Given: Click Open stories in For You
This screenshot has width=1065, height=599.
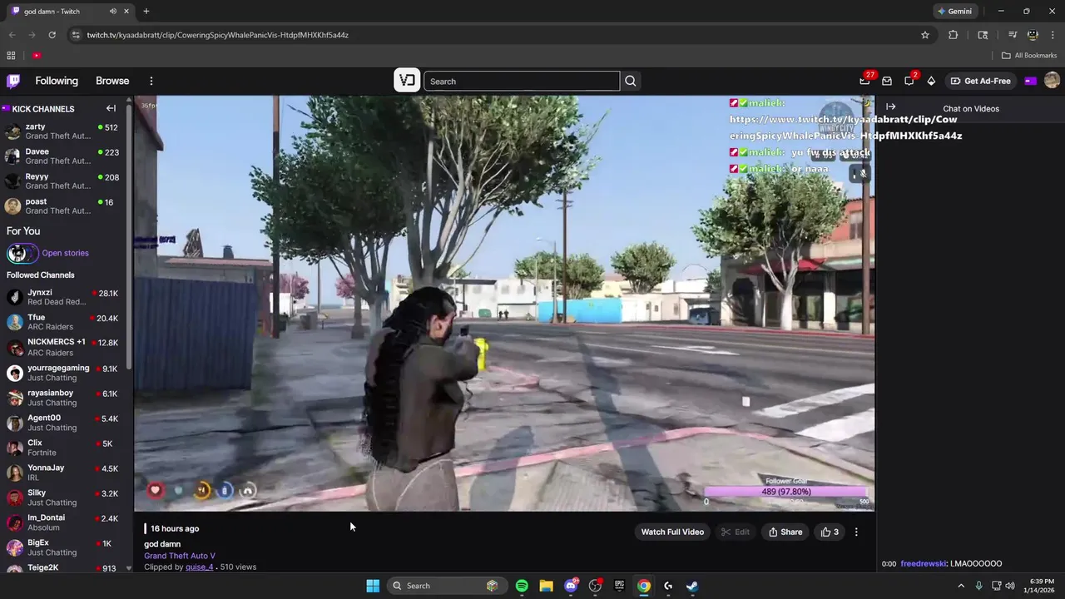Looking at the screenshot, I should pos(65,253).
